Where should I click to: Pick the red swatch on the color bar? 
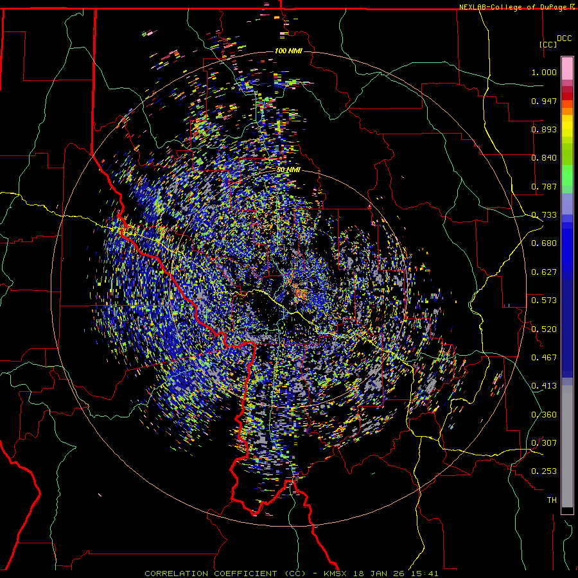pyautogui.click(x=567, y=96)
